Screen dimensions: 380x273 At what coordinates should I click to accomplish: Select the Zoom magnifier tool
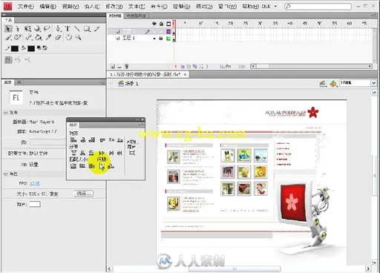coord(79,38)
